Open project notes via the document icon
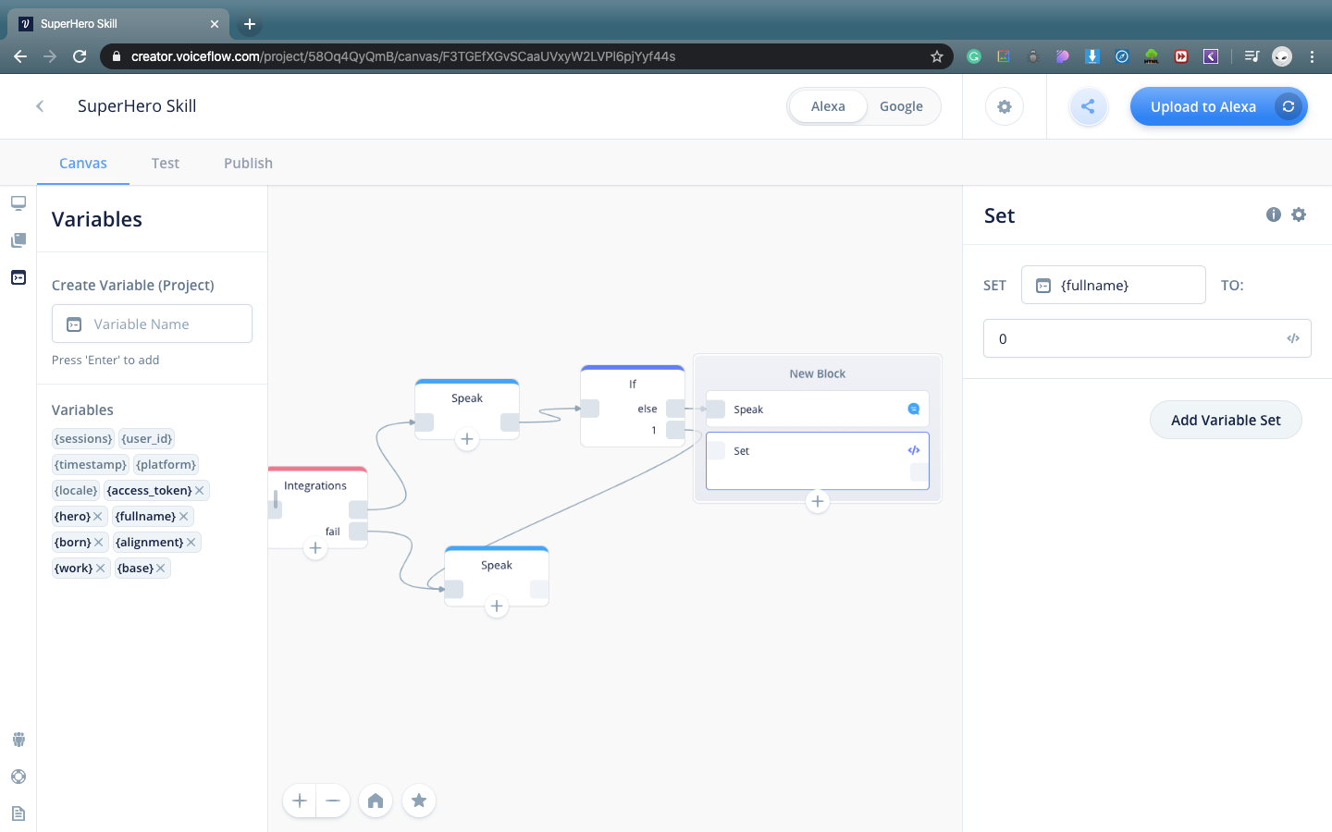 click(x=18, y=813)
